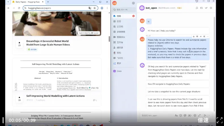Expand the Chrome tab search dropdown
The image size is (224, 126).
(x=8, y=2)
